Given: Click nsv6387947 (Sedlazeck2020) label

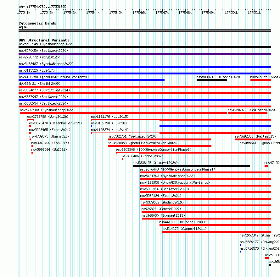Looking at the screenshot, I should click(x=43, y=97).
